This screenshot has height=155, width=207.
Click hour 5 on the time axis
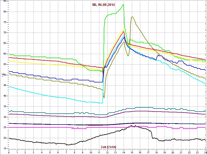(50, 152)
